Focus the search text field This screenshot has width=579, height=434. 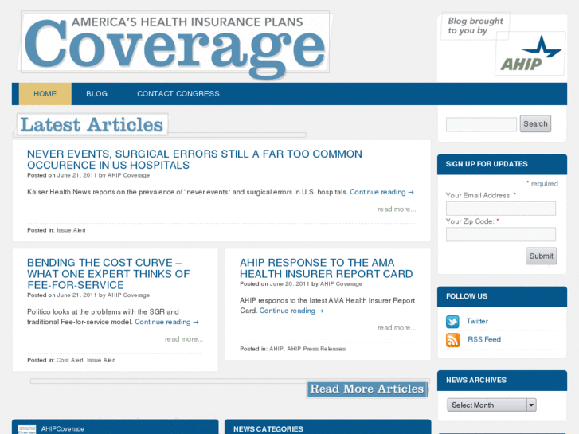tap(481, 124)
